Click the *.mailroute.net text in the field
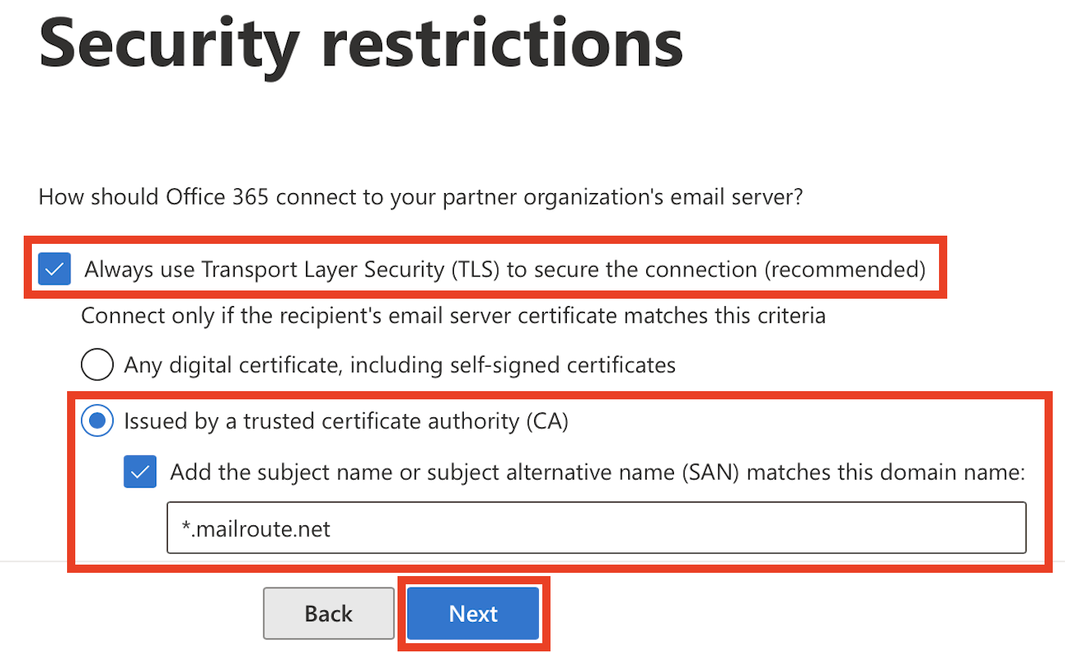Screen dimensions: 1065x653 pos(256,529)
